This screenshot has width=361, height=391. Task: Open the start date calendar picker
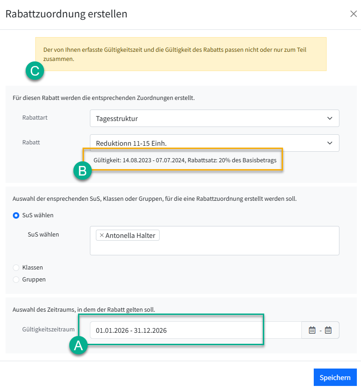pos(312,330)
